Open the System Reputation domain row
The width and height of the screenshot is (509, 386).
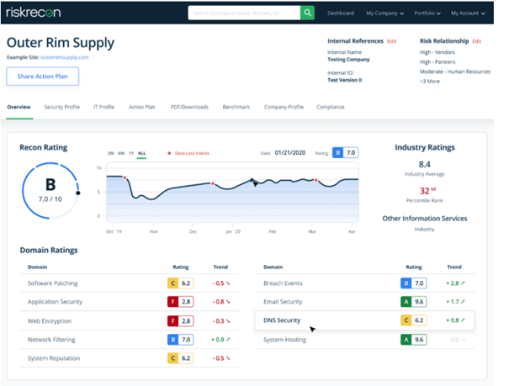(x=130, y=358)
